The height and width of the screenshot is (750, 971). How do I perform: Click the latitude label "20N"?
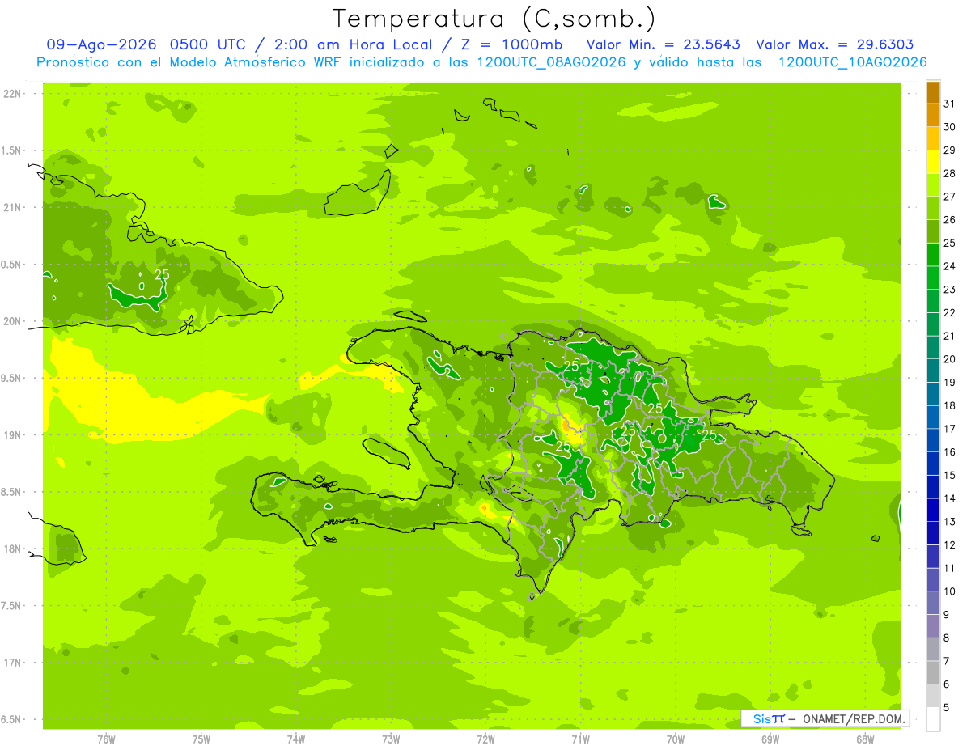(x=13, y=321)
